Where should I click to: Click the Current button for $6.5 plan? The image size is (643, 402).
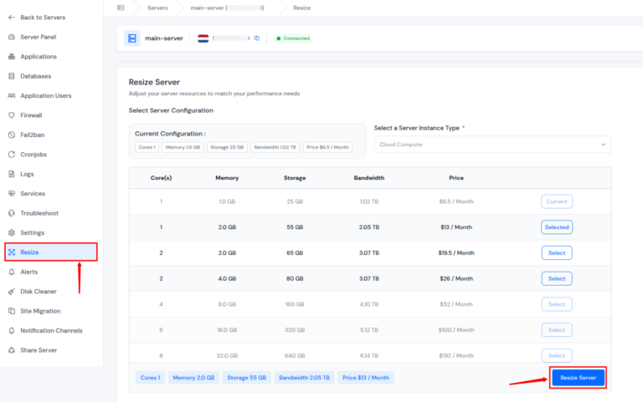click(x=557, y=201)
